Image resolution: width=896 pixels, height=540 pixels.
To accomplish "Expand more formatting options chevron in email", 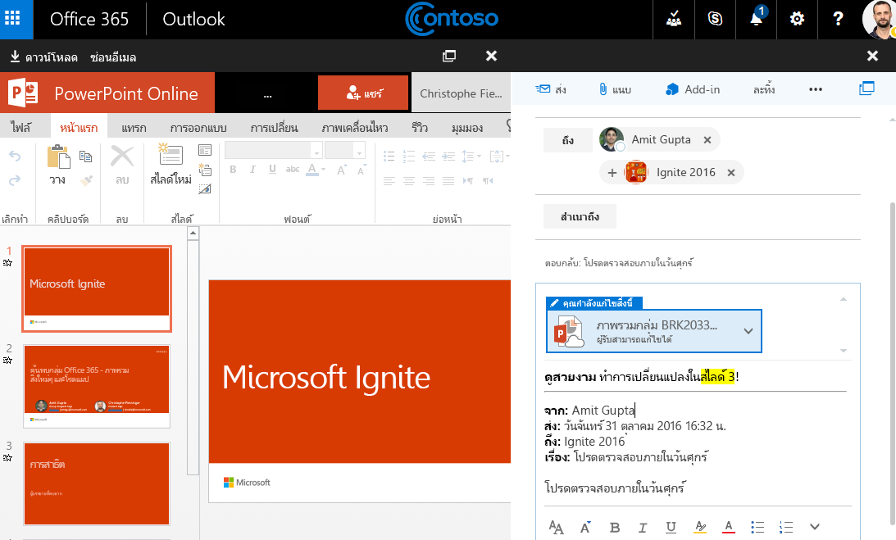I will (815, 527).
